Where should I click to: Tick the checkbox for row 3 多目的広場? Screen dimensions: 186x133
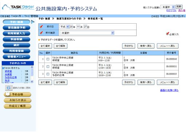[48, 74]
